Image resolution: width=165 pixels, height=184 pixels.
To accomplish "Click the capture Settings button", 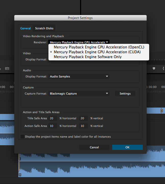I will point(125,94).
